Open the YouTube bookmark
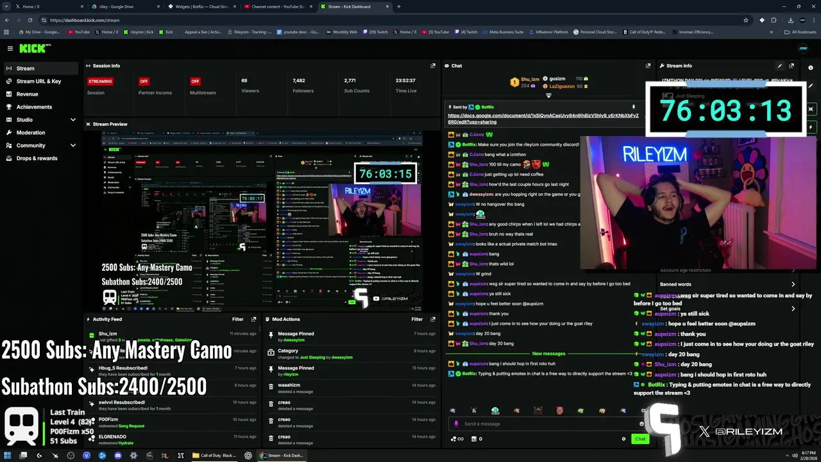The height and width of the screenshot is (462, 821). (x=79, y=31)
